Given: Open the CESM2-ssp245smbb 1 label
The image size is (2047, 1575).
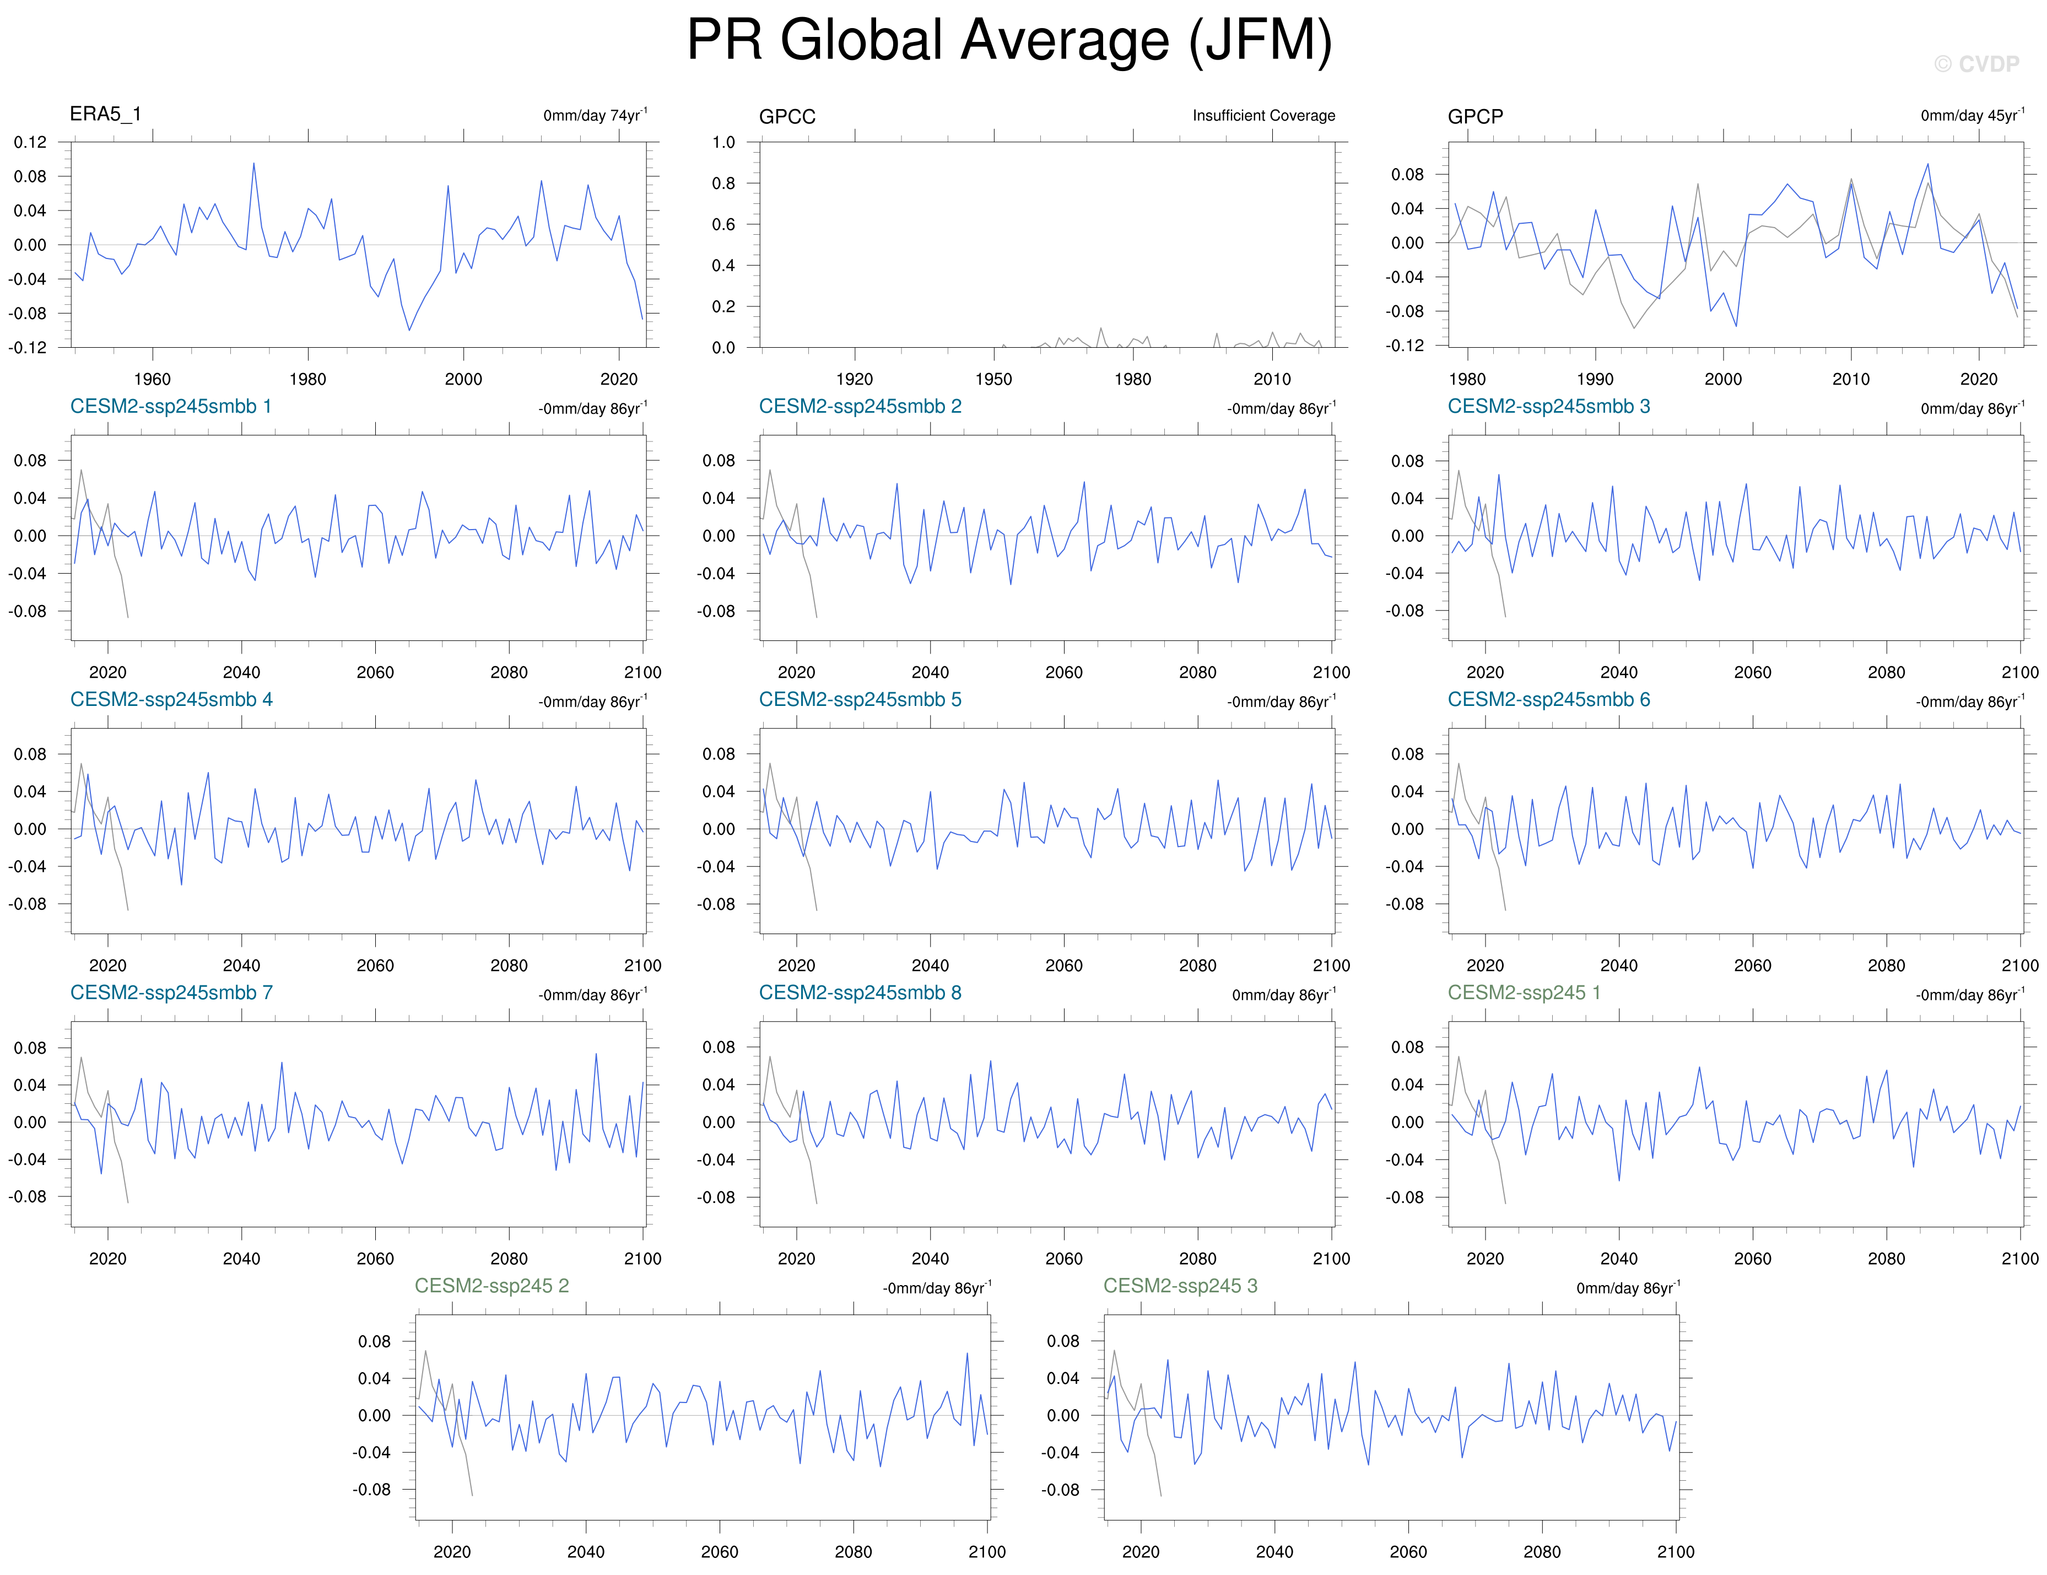Looking at the screenshot, I should pyautogui.click(x=171, y=407).
